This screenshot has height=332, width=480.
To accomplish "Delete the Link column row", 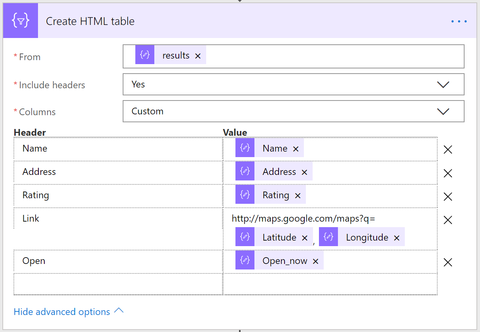I will point(448,220).
